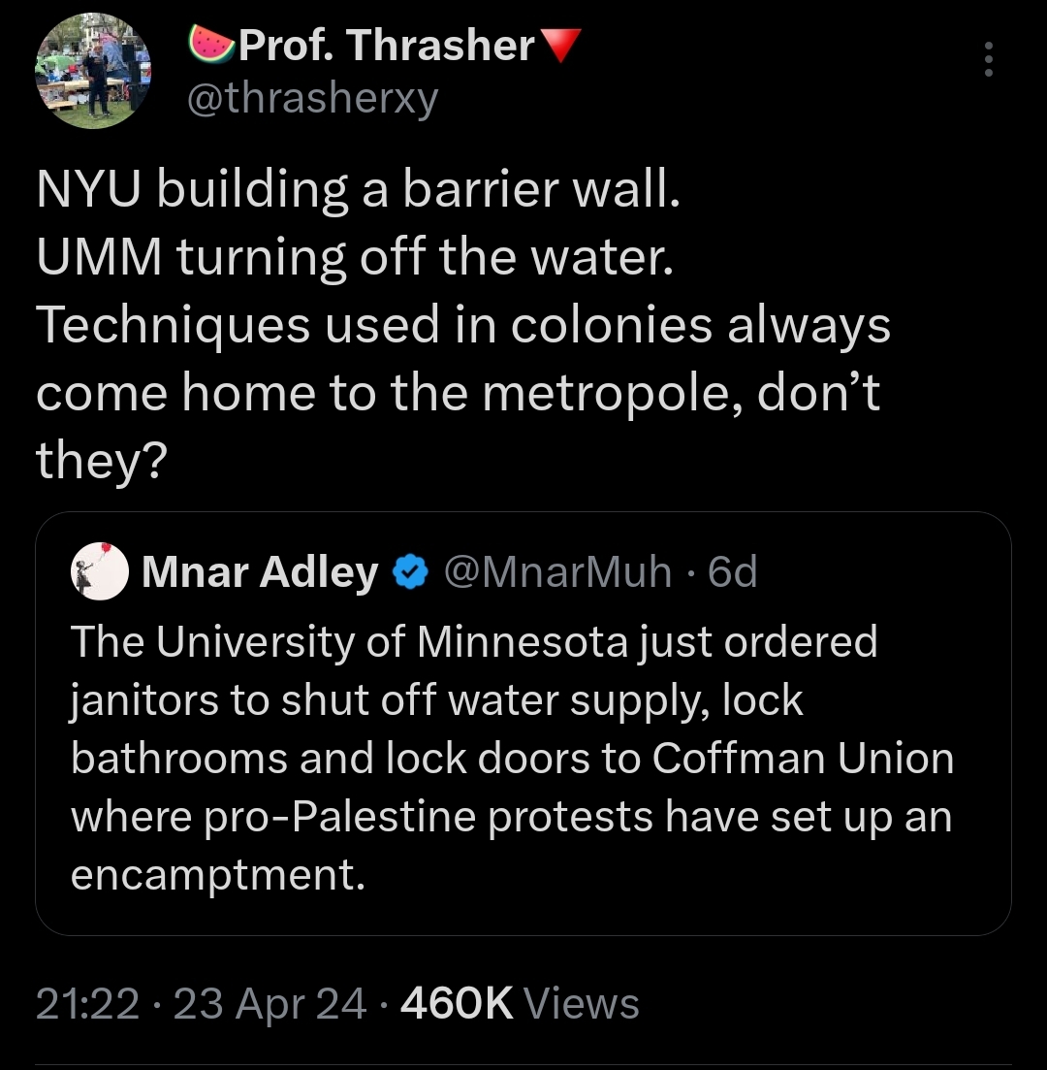Tap the 'Coffman Union' line in quoted tweet

click(x=512, y=759)
